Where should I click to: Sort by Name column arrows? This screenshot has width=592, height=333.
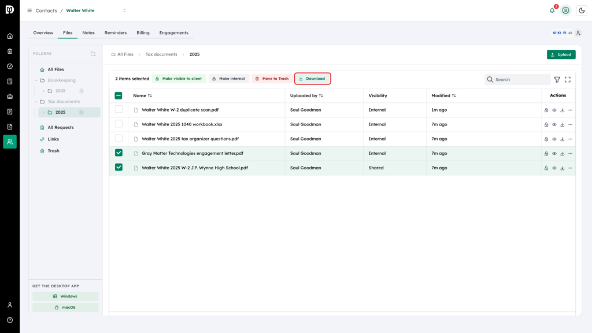click(150, 96)
